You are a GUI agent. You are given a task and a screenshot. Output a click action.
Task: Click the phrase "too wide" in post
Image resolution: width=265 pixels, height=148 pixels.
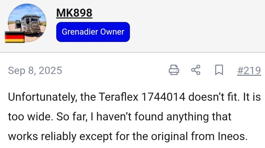(x=27, y=117)
